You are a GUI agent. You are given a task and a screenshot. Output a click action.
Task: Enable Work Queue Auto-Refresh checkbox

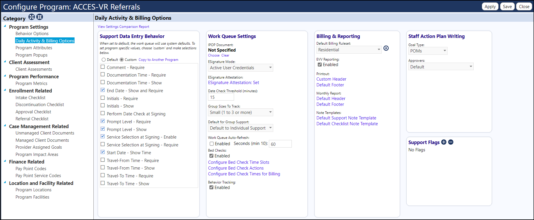(212, 144)
